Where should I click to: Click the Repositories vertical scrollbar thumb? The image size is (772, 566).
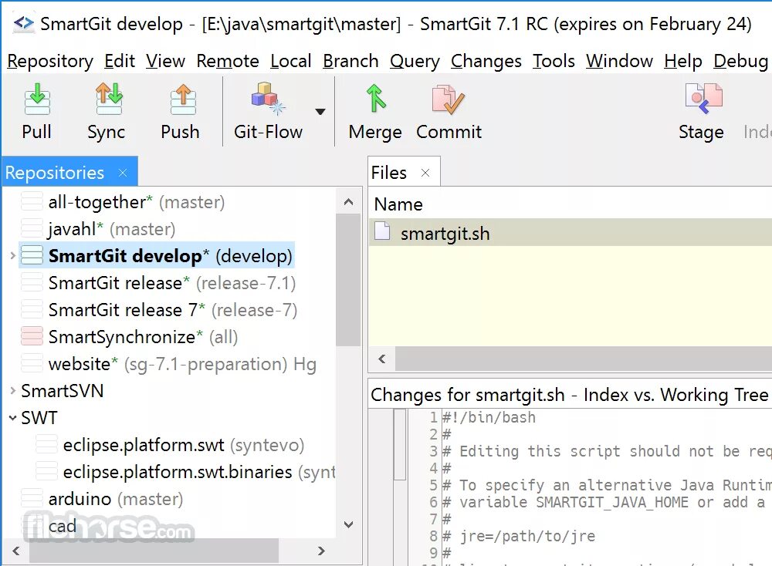point(349,279)
